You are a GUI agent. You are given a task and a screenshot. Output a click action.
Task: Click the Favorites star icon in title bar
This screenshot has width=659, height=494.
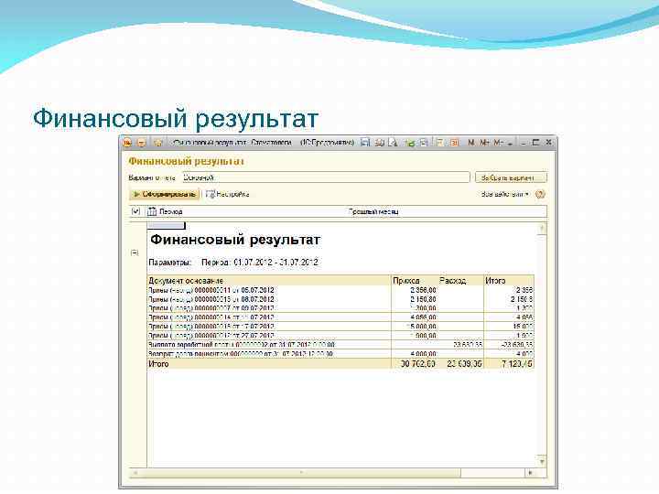coord(157,143)
